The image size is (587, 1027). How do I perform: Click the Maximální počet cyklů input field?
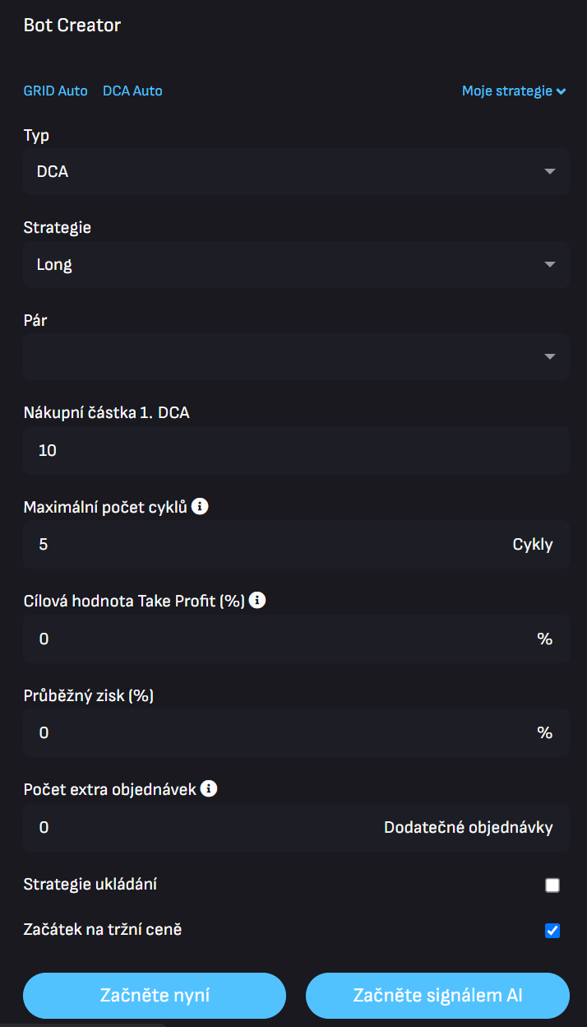tap(263, 545)
